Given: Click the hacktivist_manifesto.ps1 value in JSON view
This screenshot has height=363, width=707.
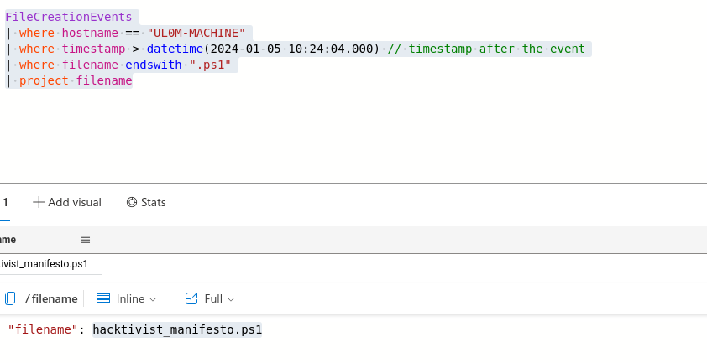Looking at the screenshot, I should click(177, 330).
